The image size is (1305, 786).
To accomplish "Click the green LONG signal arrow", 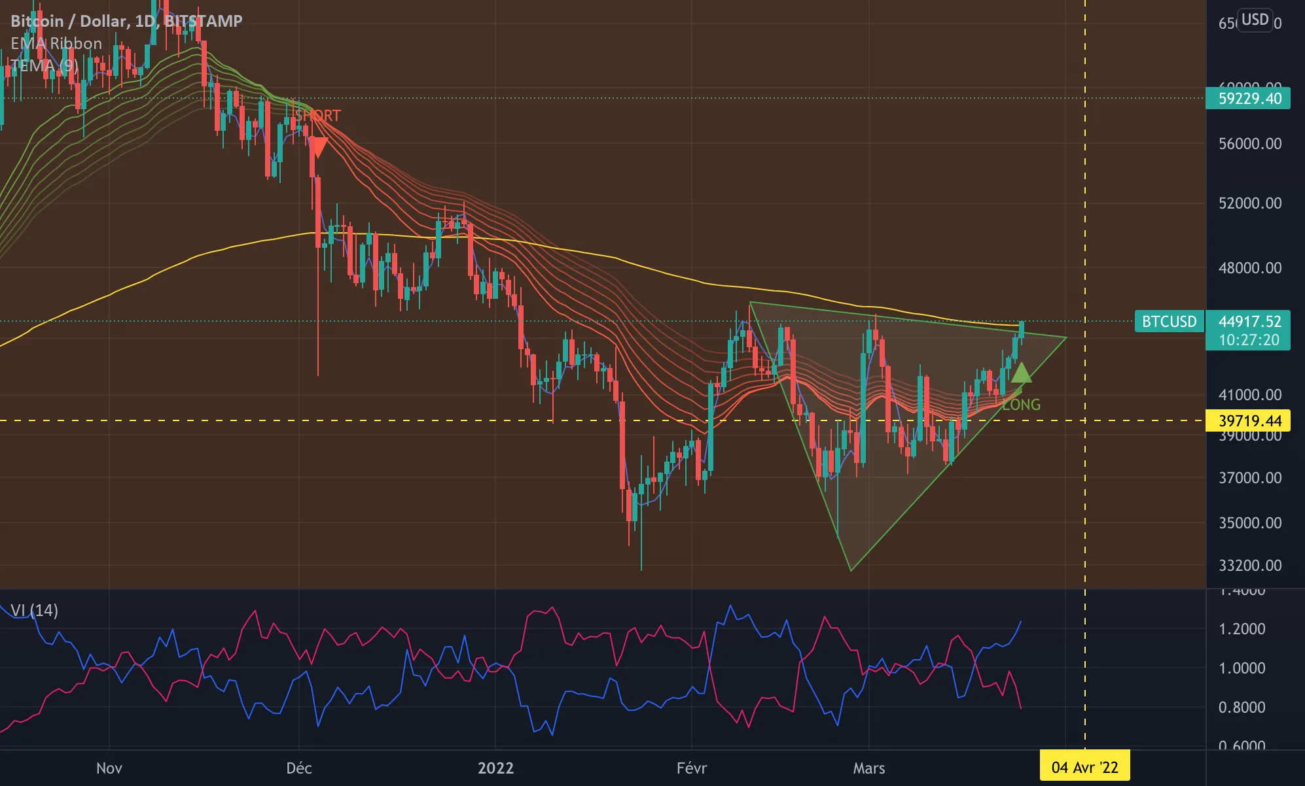I will point(1021,372).
